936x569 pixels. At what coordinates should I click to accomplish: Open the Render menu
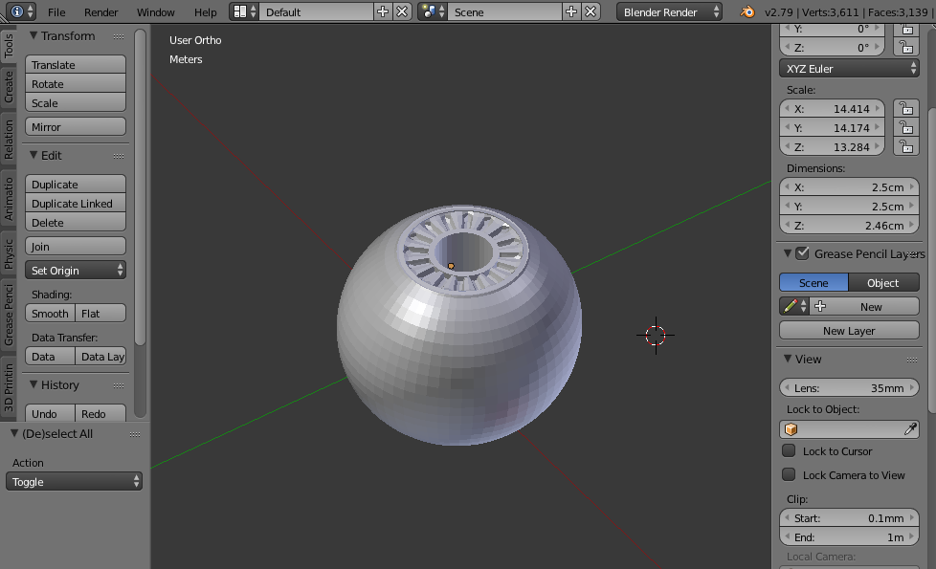click(100, 12)
